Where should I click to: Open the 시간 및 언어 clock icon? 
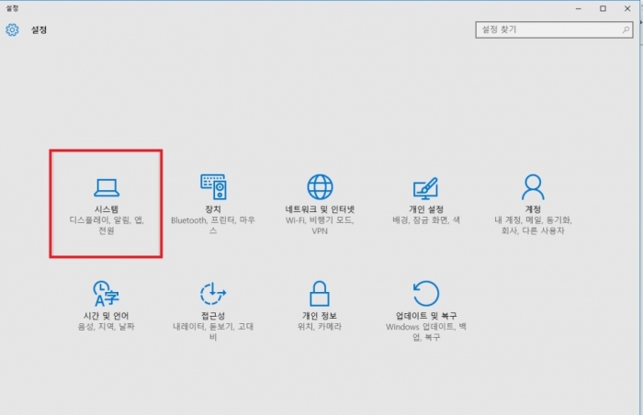click(107, 294)
